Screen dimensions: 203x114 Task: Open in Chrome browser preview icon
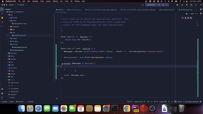pyautogui.click(x=186, y=18)
